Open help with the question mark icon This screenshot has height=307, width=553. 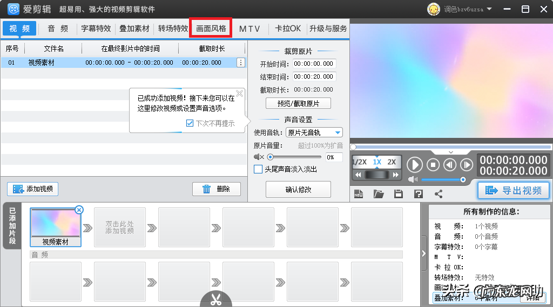(418, 194)
